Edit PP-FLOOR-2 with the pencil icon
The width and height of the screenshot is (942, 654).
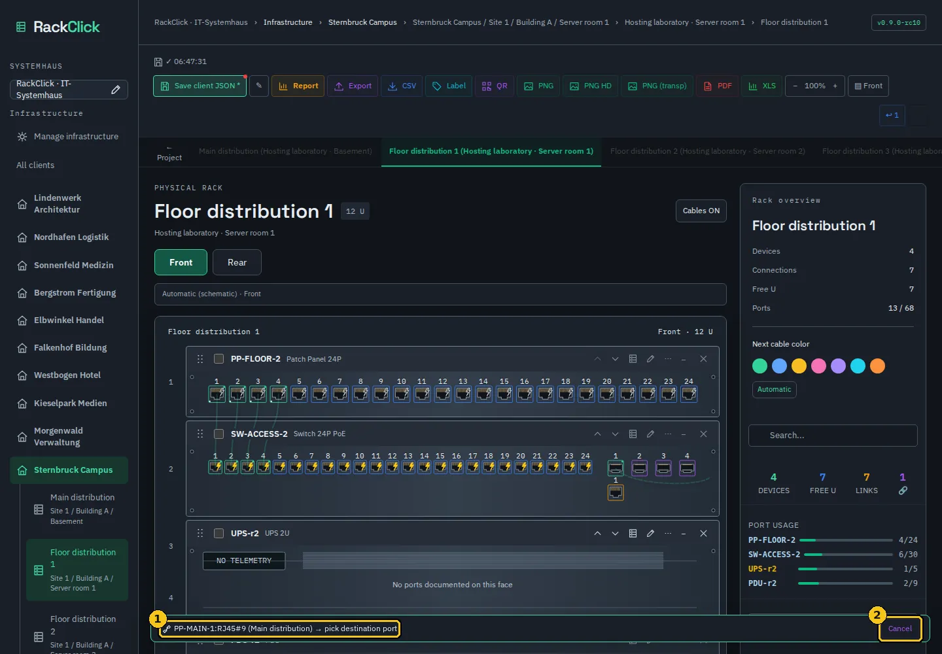coord(650,359)
